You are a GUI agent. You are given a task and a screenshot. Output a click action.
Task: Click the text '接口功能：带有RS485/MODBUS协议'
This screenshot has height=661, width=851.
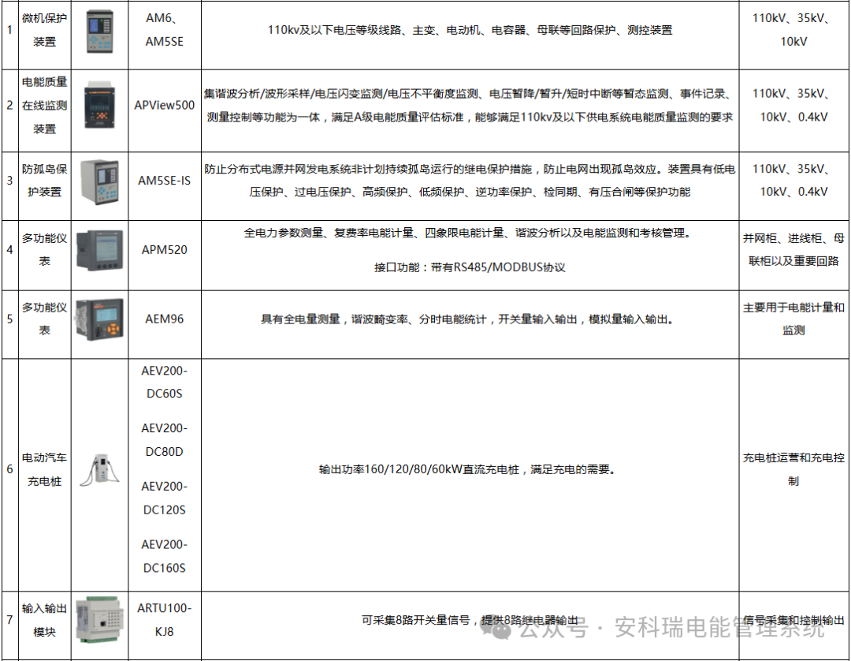pyautogui.click(x=470, y=267)
